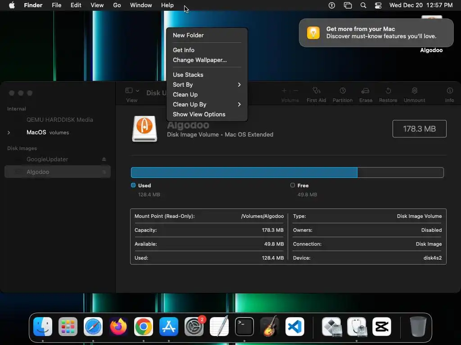The height and width of the screenshot is (345, 461).
Task: Click the Owners 'Disabled' value
Action: point(431,230)
